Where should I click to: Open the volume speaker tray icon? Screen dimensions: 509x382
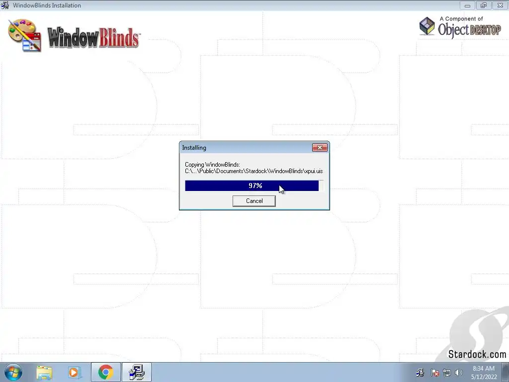tap(459, 373)
